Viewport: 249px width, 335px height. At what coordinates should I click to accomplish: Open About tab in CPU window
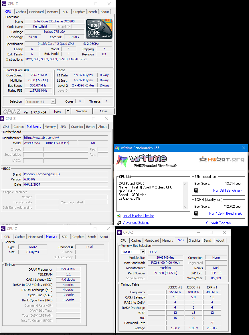(105, 12)
